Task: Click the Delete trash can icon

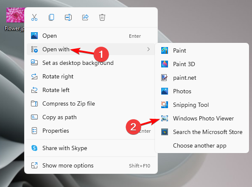Action: [102, 17]
